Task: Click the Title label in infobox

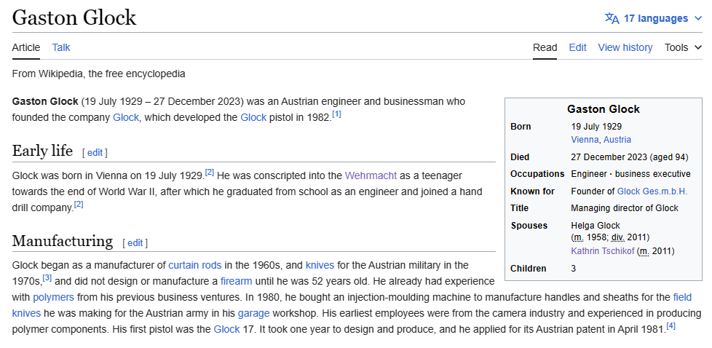Action: point(520,208)
